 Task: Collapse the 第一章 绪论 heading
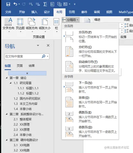[x=7, y=78]
